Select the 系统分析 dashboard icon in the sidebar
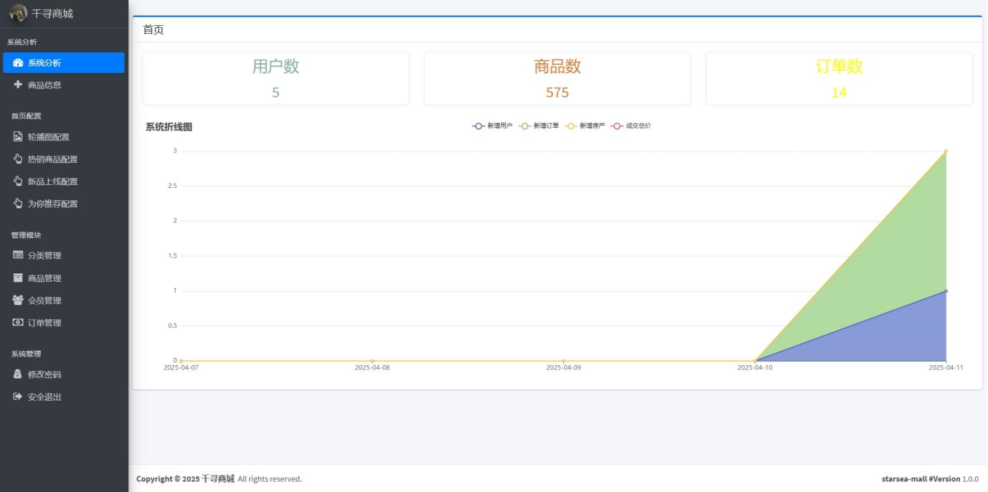The height and width of the screenshot is (492, 988). tap(17, 62)
